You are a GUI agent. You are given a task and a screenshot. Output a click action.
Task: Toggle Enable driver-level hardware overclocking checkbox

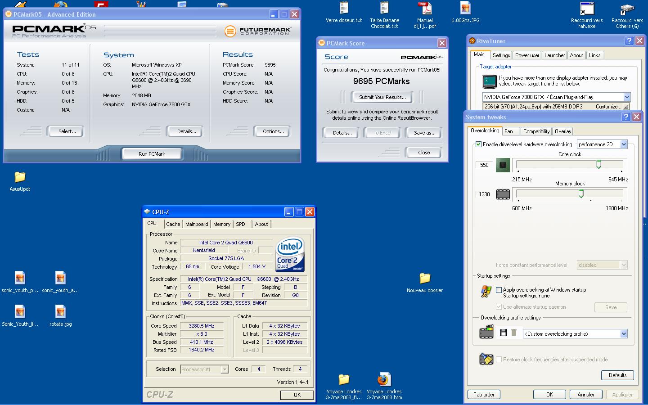478,144
